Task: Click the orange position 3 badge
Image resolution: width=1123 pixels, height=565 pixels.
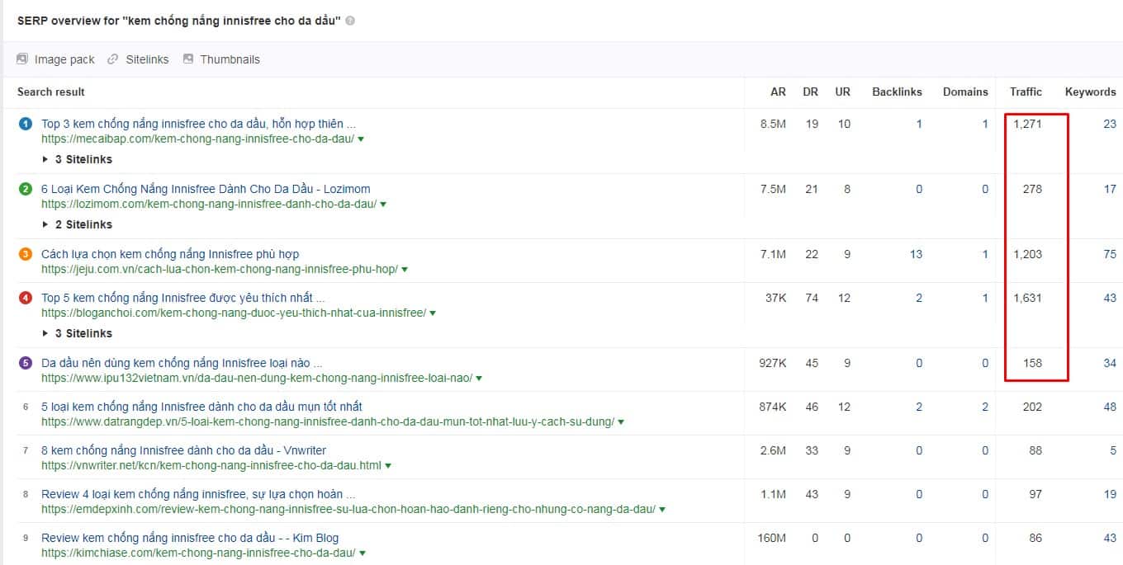Action: coord(26,254)
